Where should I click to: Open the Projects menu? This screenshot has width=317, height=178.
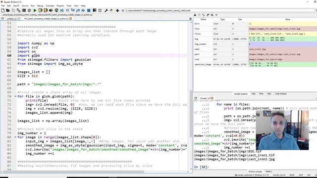[x=60, y=5]
